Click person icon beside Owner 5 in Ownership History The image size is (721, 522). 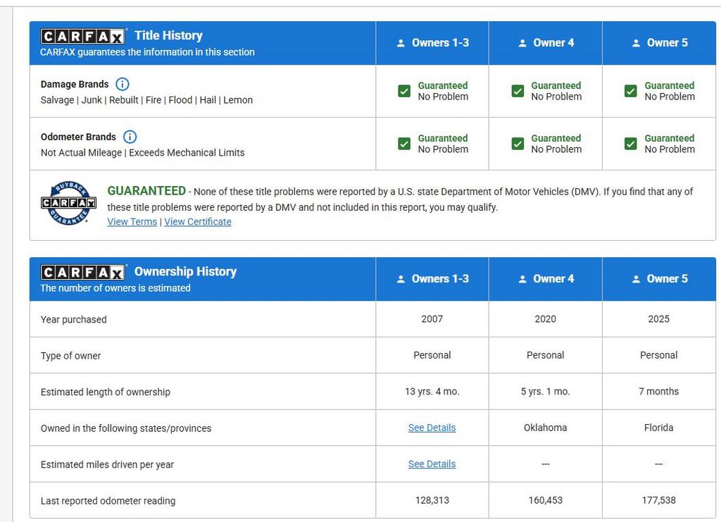click(x=636, y=279)
